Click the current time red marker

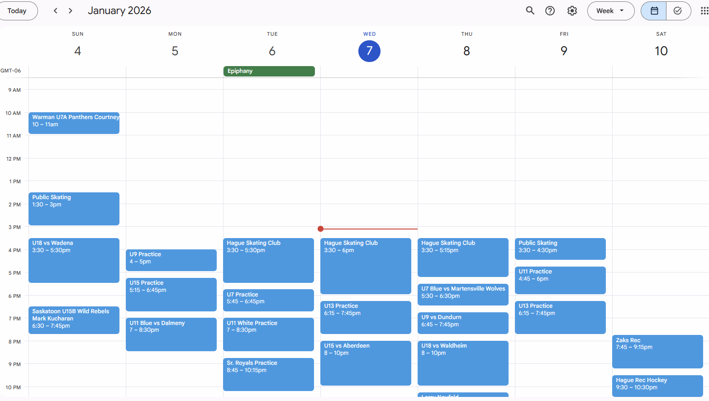point(321,229)
